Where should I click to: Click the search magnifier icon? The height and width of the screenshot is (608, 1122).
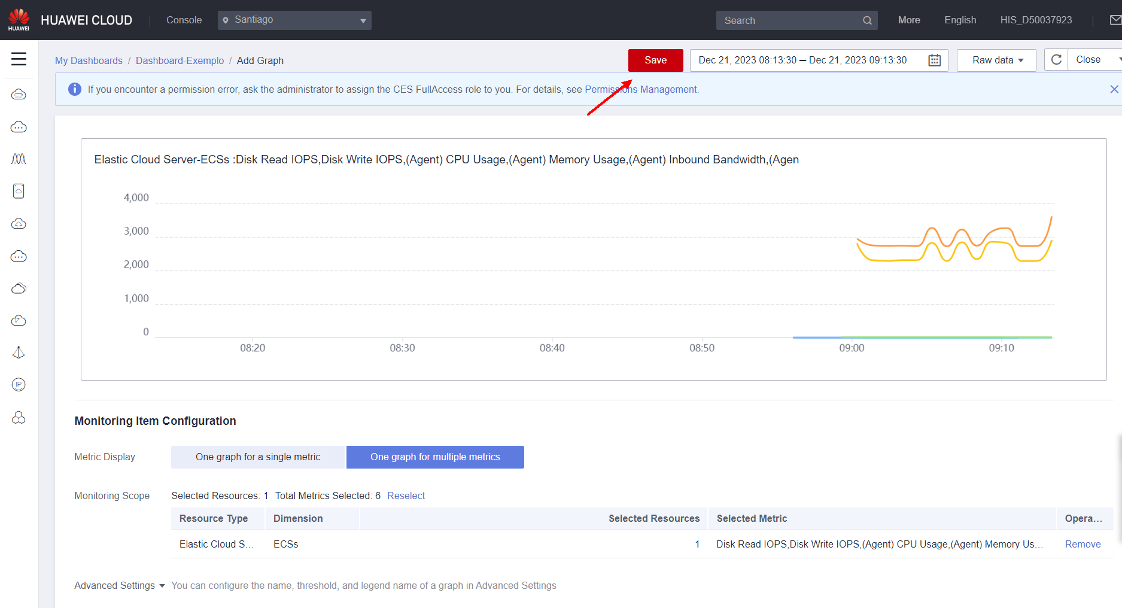867,20
